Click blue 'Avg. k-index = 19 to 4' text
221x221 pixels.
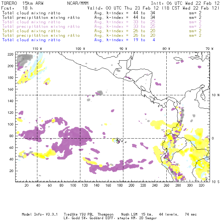(x=125, y=40)
